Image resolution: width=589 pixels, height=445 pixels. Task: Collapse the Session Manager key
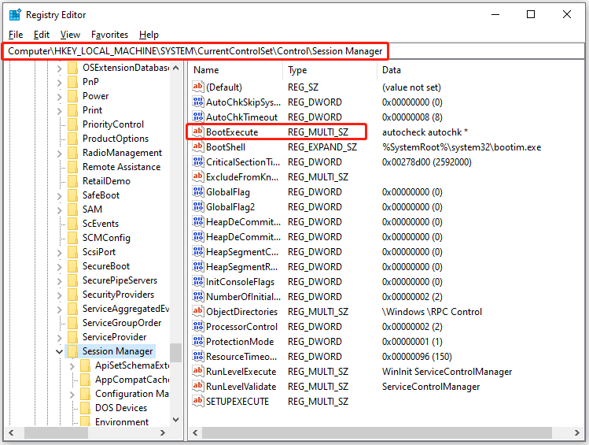click(x=59, y=351)
